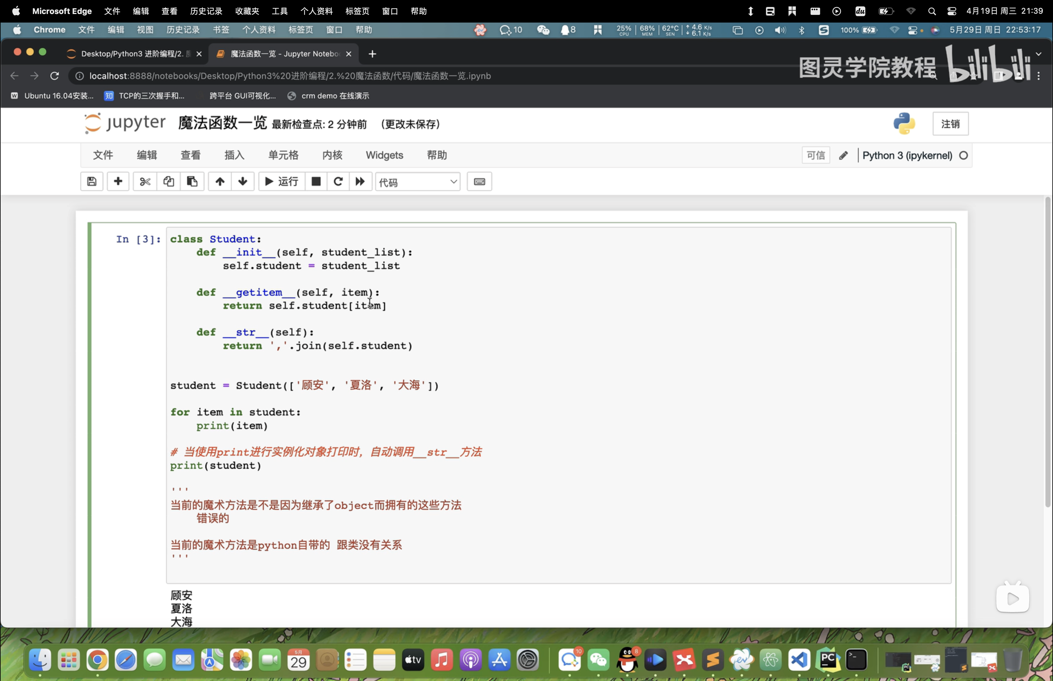The image size is (1053, 681).
Task: Open Launchpad from the dock
Action: pos(69,660)
